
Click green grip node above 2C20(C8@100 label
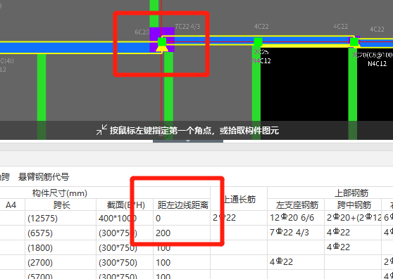click(354, 41)
